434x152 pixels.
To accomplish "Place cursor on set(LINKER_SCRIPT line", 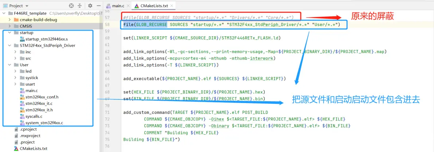I will pos(202,38).
